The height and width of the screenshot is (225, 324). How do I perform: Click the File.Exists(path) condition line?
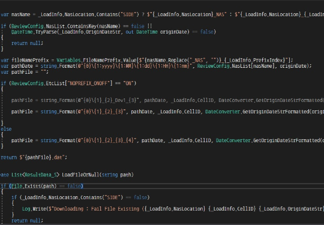point(42,186)
